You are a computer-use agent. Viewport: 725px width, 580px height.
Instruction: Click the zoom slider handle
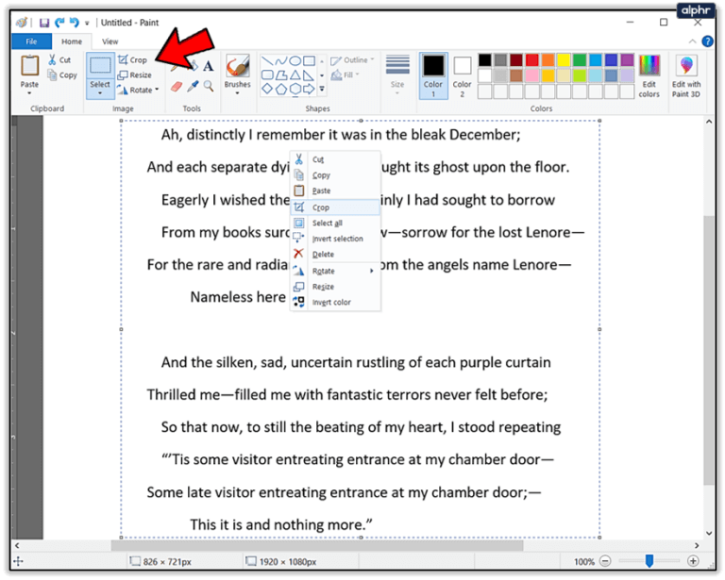(x=649, y=561)
